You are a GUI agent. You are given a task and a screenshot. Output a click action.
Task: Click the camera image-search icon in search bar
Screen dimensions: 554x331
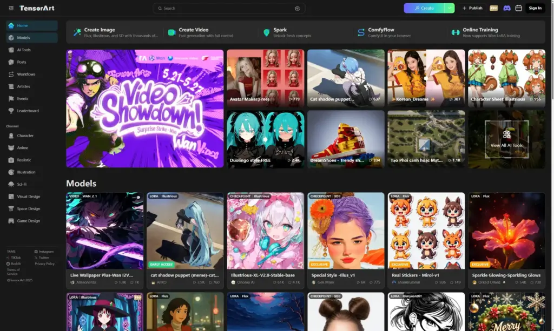point(297,9)
